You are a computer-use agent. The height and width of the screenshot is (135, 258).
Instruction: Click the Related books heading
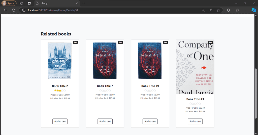coord(56,34)
